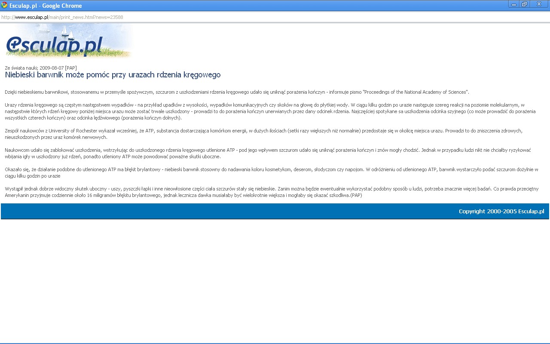Click the paragraph starting 'Zespół naukowców z University of Rochester'
The height and width of the screenshot is (344, 550).
tap(263, 134)
